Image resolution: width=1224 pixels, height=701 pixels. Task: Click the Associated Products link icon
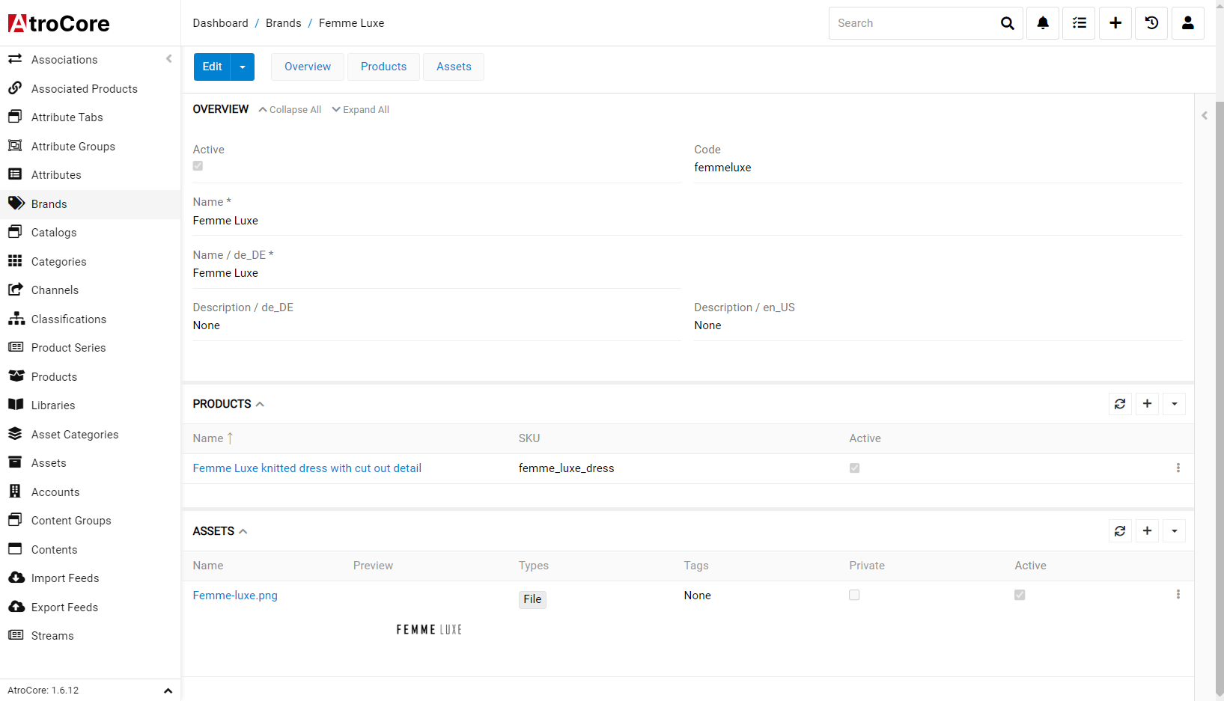[15, 88]
